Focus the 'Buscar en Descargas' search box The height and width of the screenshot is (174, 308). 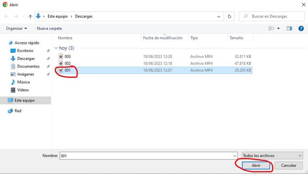(x=271, y=16)
